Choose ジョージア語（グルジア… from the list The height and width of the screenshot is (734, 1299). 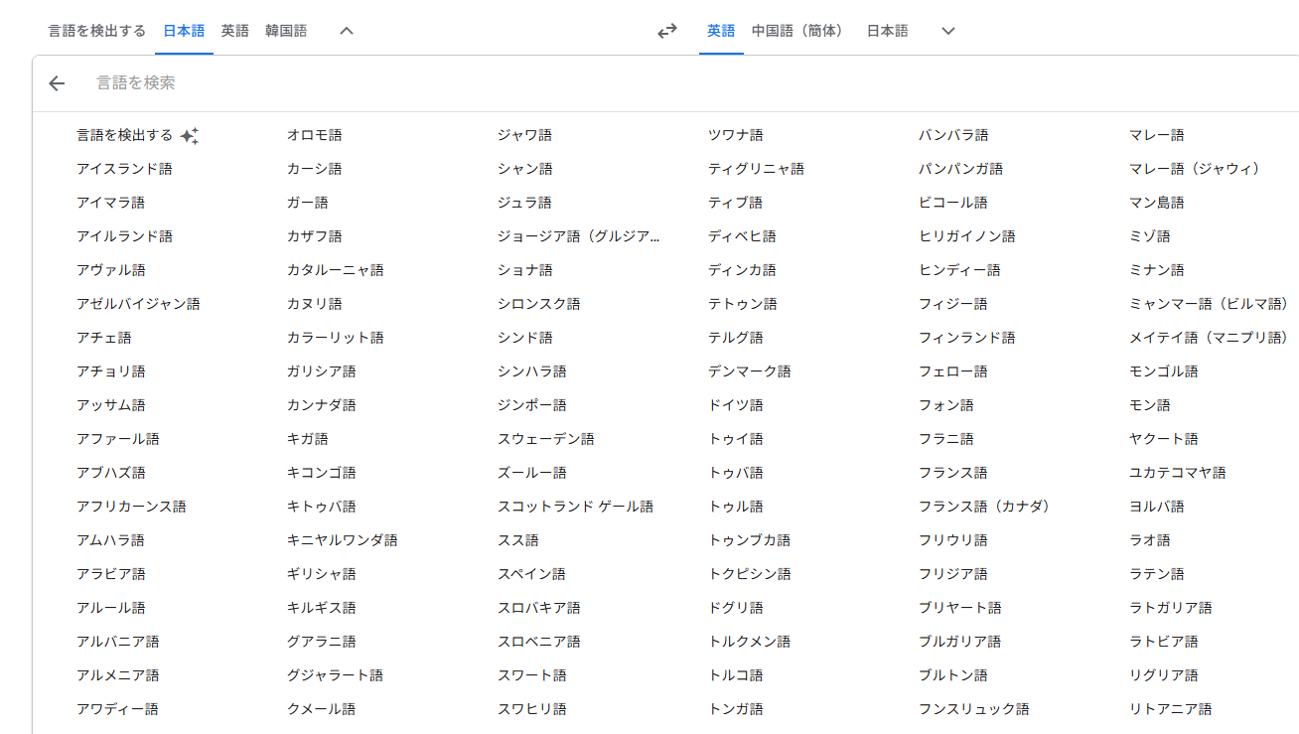[x=579, y=236]
